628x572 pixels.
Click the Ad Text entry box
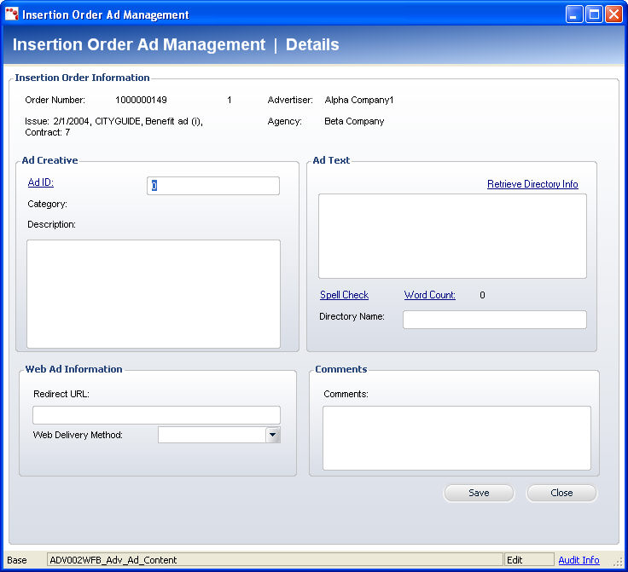tap(452, 236)
